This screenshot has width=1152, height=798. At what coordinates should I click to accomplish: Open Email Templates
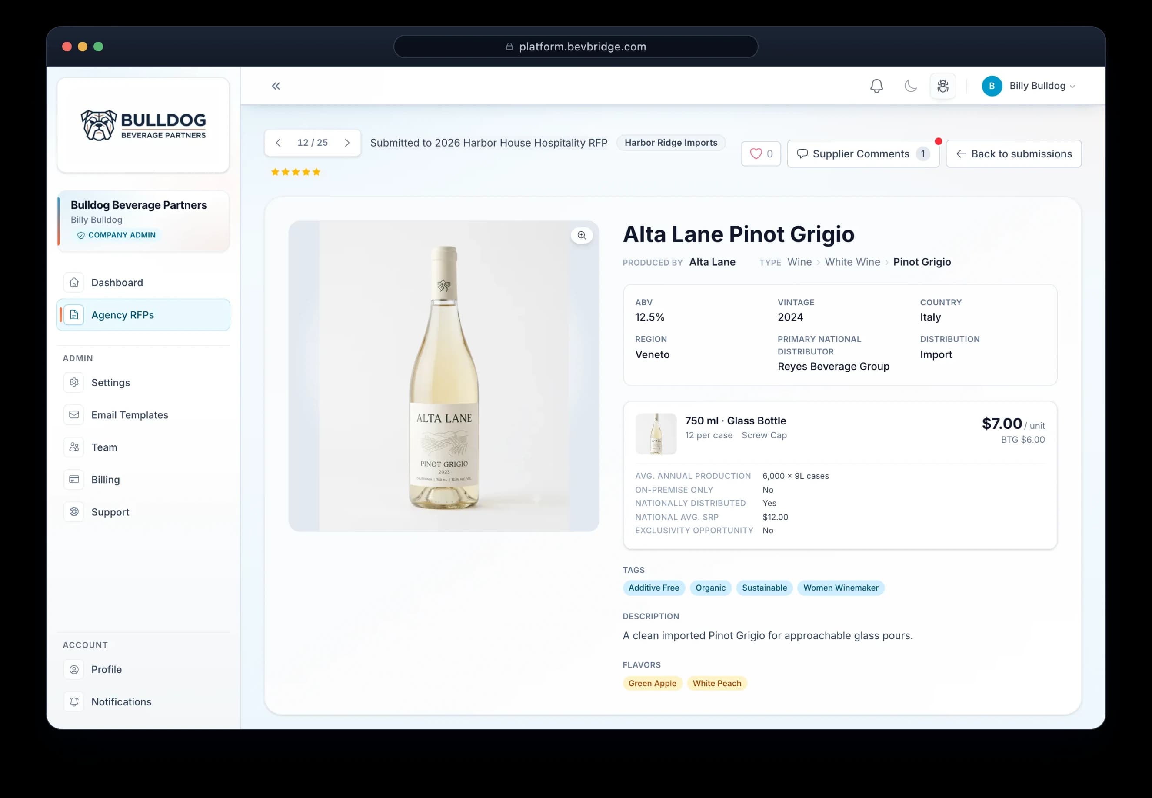pos(143,415)
